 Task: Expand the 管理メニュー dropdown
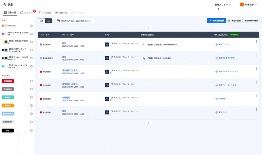coord(223,5)
